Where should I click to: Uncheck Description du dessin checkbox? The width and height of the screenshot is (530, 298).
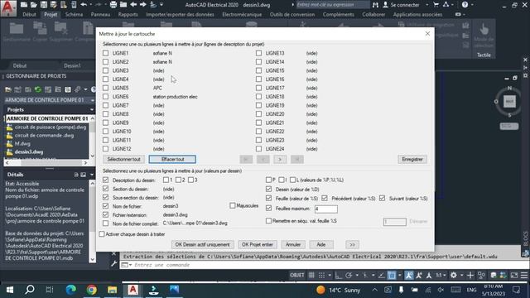point(105,180)
